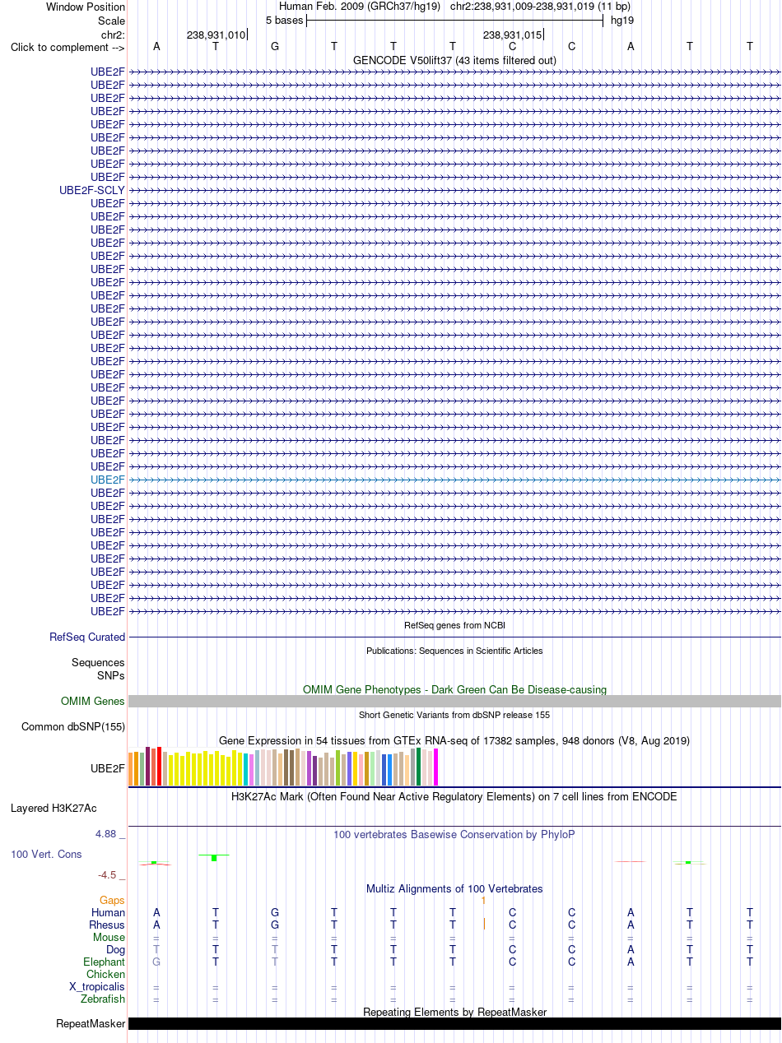The image size is (782, 1043).
Task: Select the X_tropicalis alignment row label
Action: pyautogui.click(x=98, y=987)
